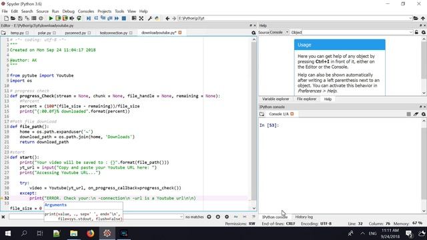Switch to the History log tab
The height and width of the screenshot is (240, 427).
(x=304, y=217)
